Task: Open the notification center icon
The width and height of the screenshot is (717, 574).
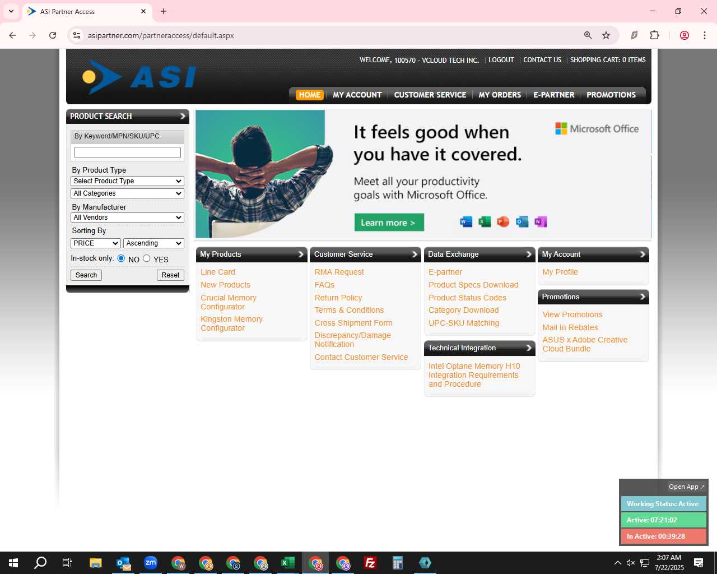Action: pyautogui.click(x=699, y=563)
